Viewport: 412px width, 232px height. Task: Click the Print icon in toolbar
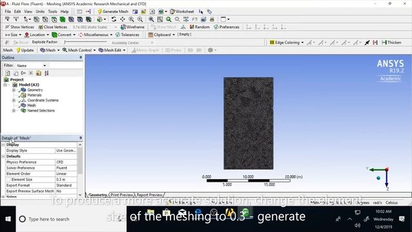pyautogui.click(x=212, y=19)
